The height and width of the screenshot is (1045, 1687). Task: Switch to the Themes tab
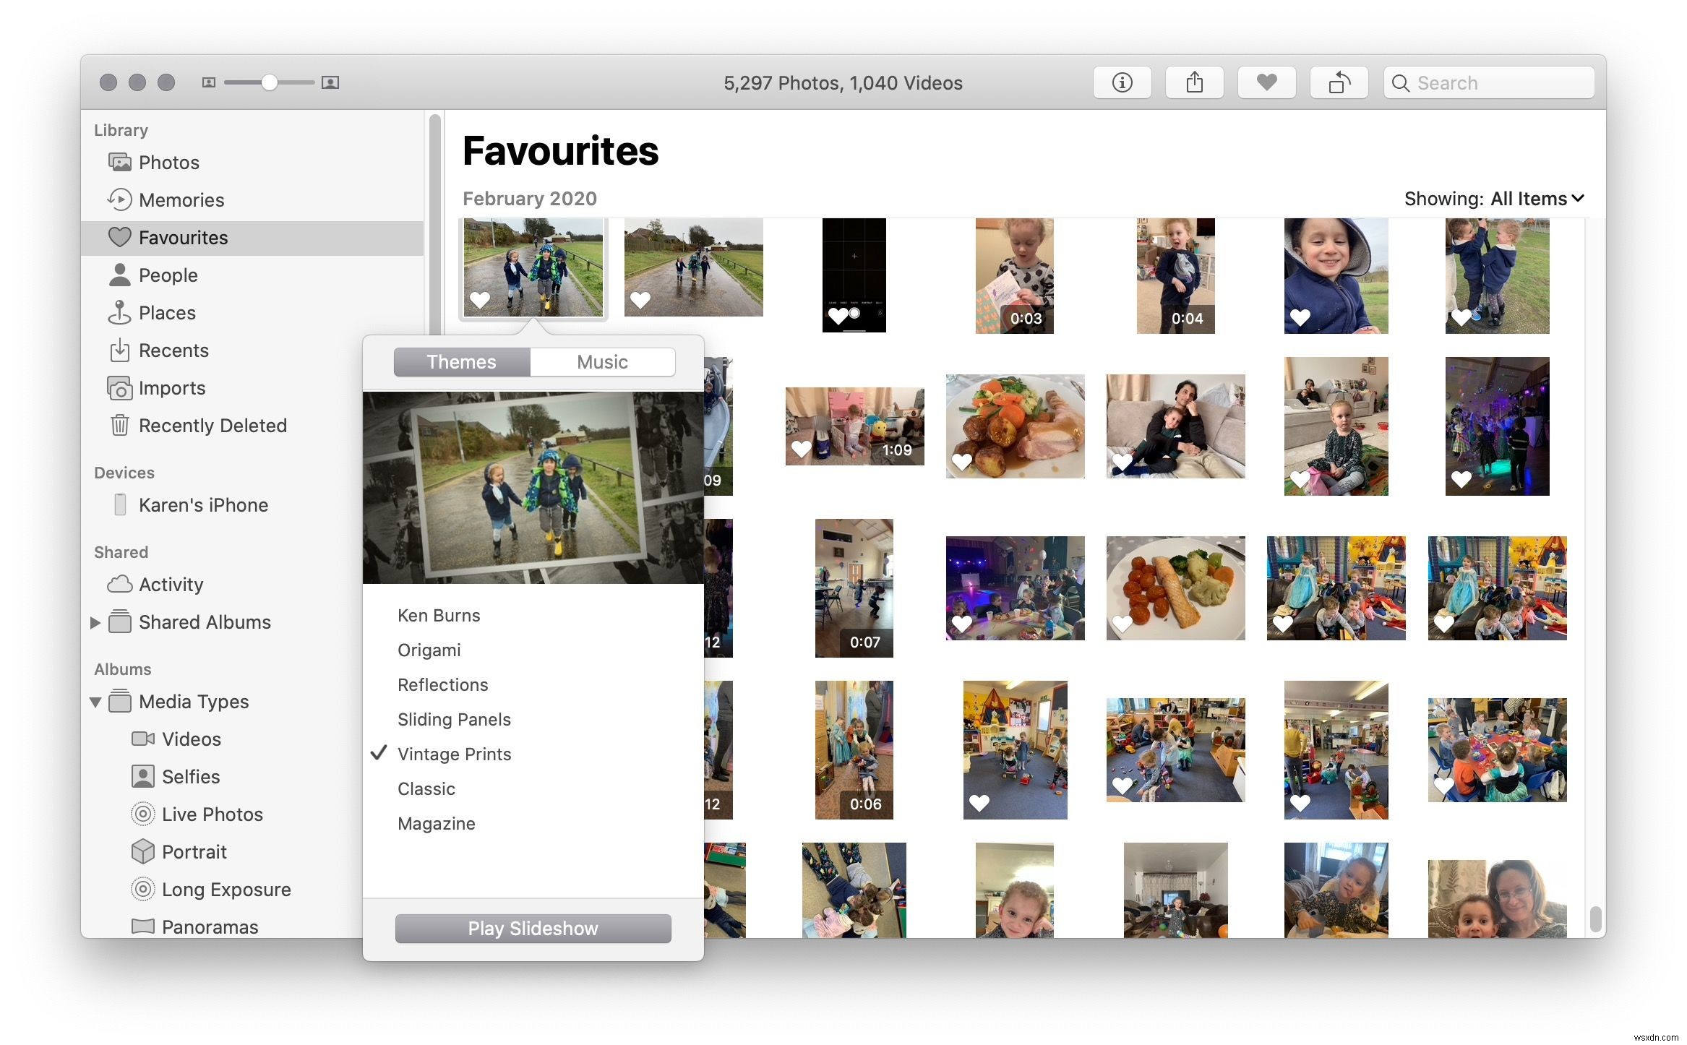pos(463,361)
